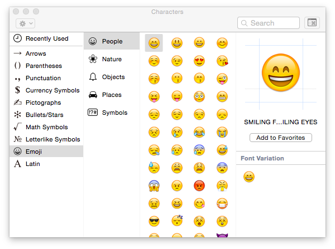Screen dimensions: 335x249
Task: Select the heart-eyes emoji
Action: point(199,60)
